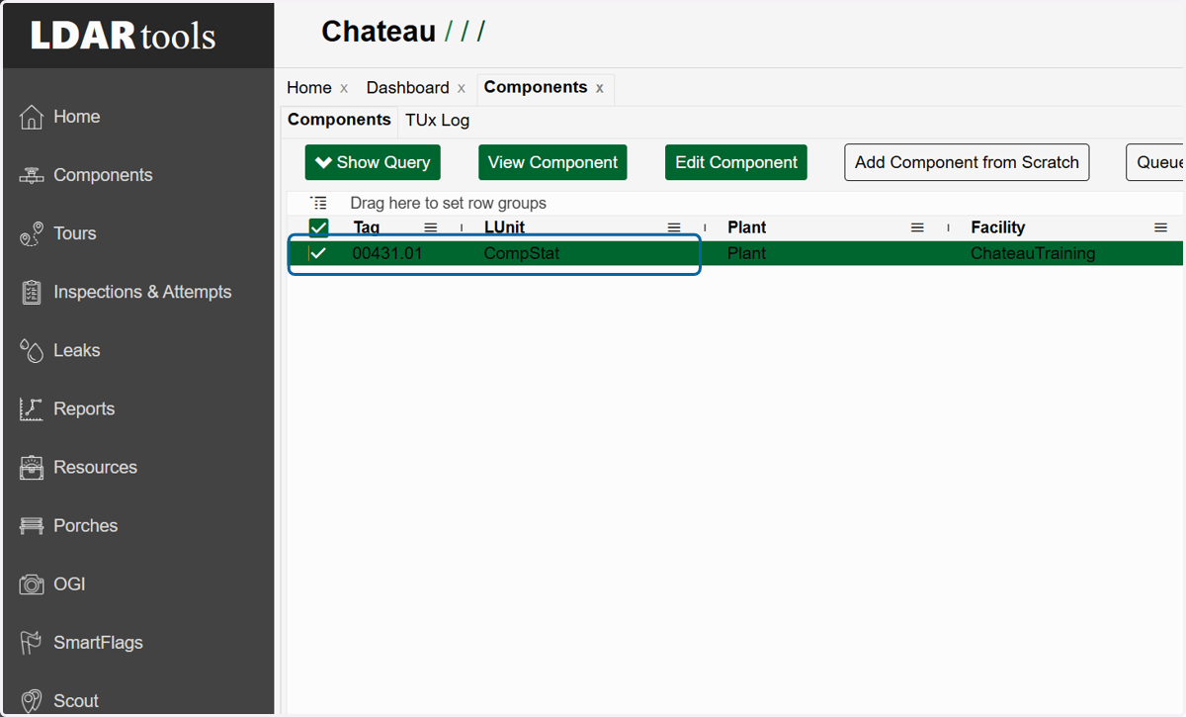Open OGI in the sidebar
The width and height of the screenshot is (1186, 717).
tap(69, 583)
